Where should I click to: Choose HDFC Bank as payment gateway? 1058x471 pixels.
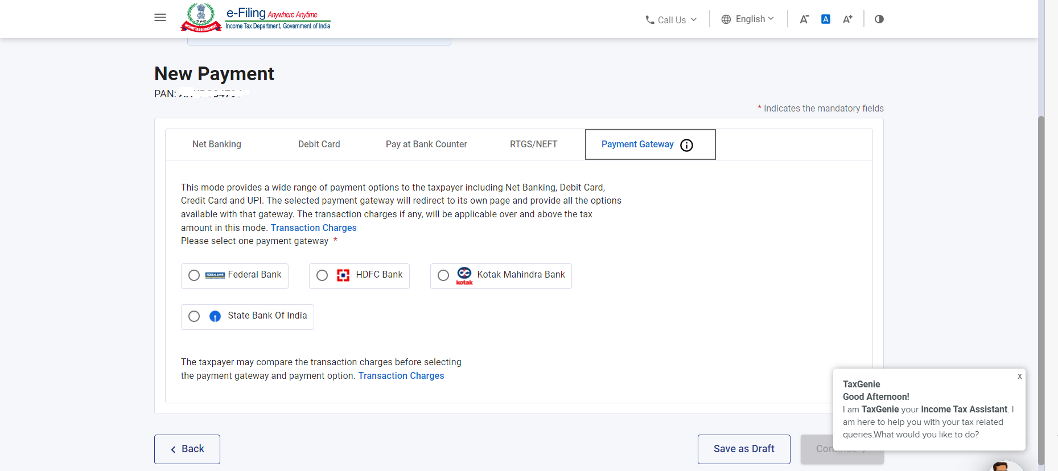(322, 275)
